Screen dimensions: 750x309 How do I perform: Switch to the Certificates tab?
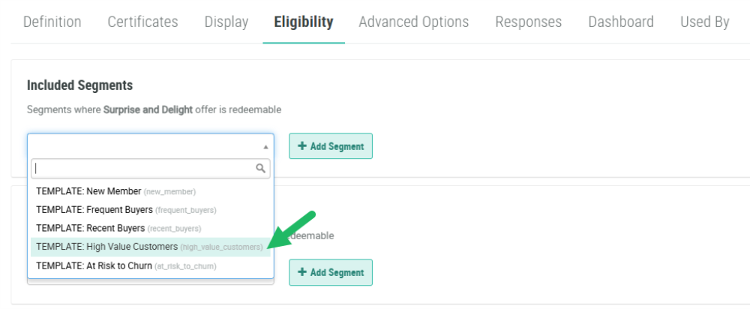coord(142,22)
